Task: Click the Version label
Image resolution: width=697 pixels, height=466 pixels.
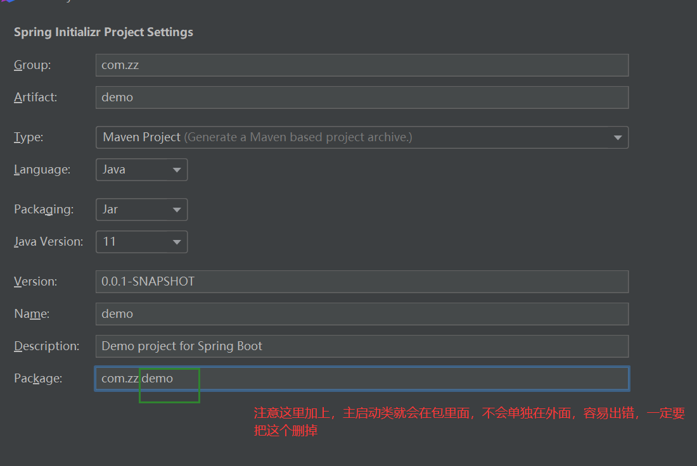Action: [x=35, y=282]
